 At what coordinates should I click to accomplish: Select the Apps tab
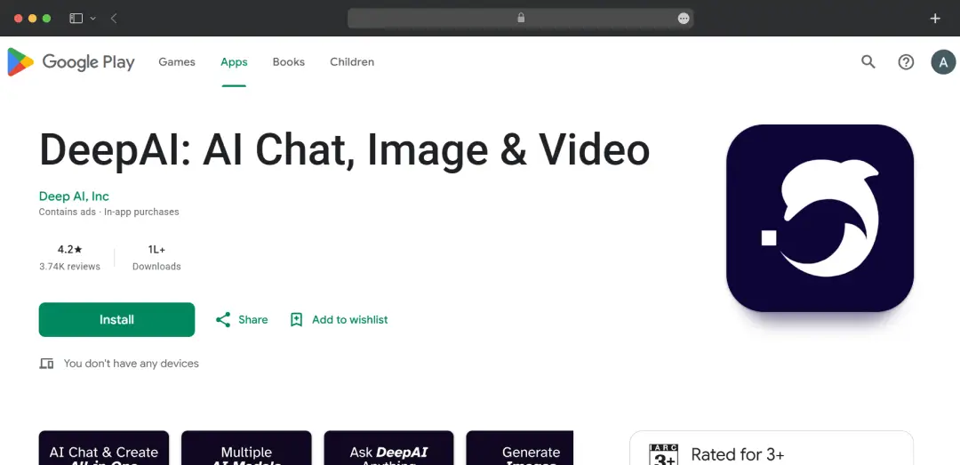coord(234,62)
